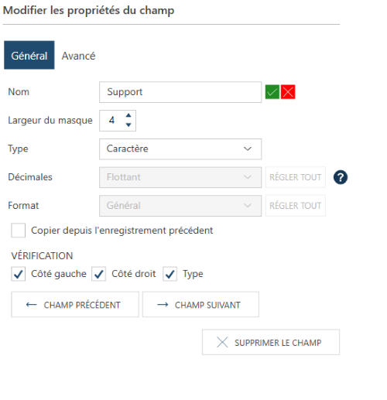Click the left arrow on Champ précédent

click(32, 305)
